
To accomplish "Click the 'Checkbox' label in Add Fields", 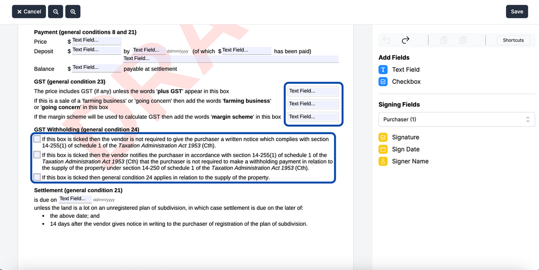I will 406,82.
